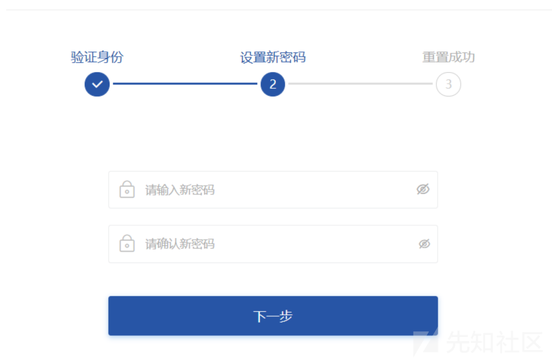Click the step 3 circle indicator

[x=449, y=84]
